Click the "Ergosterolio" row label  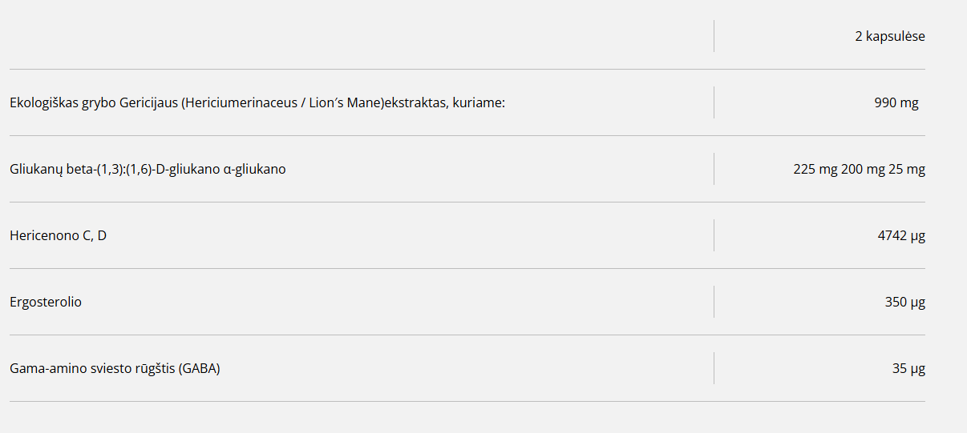[x=46, y=302]
